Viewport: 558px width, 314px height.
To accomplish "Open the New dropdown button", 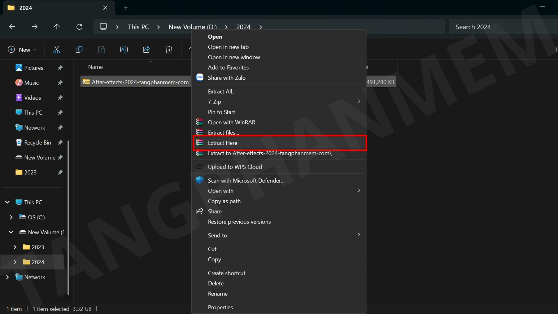I will click(22, 50).
